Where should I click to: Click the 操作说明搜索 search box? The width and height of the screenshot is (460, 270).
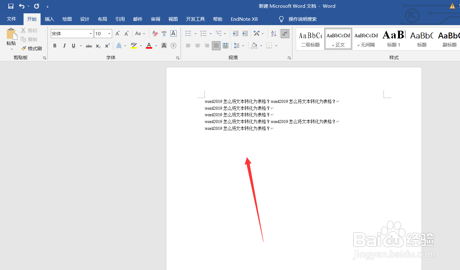tap(302, 19)
